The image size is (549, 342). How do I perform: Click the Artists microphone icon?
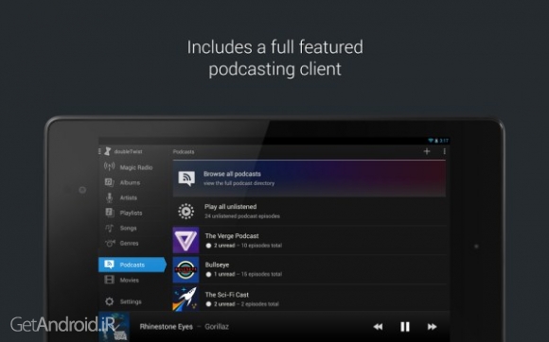pyautogui.click(x=109, y=197)
